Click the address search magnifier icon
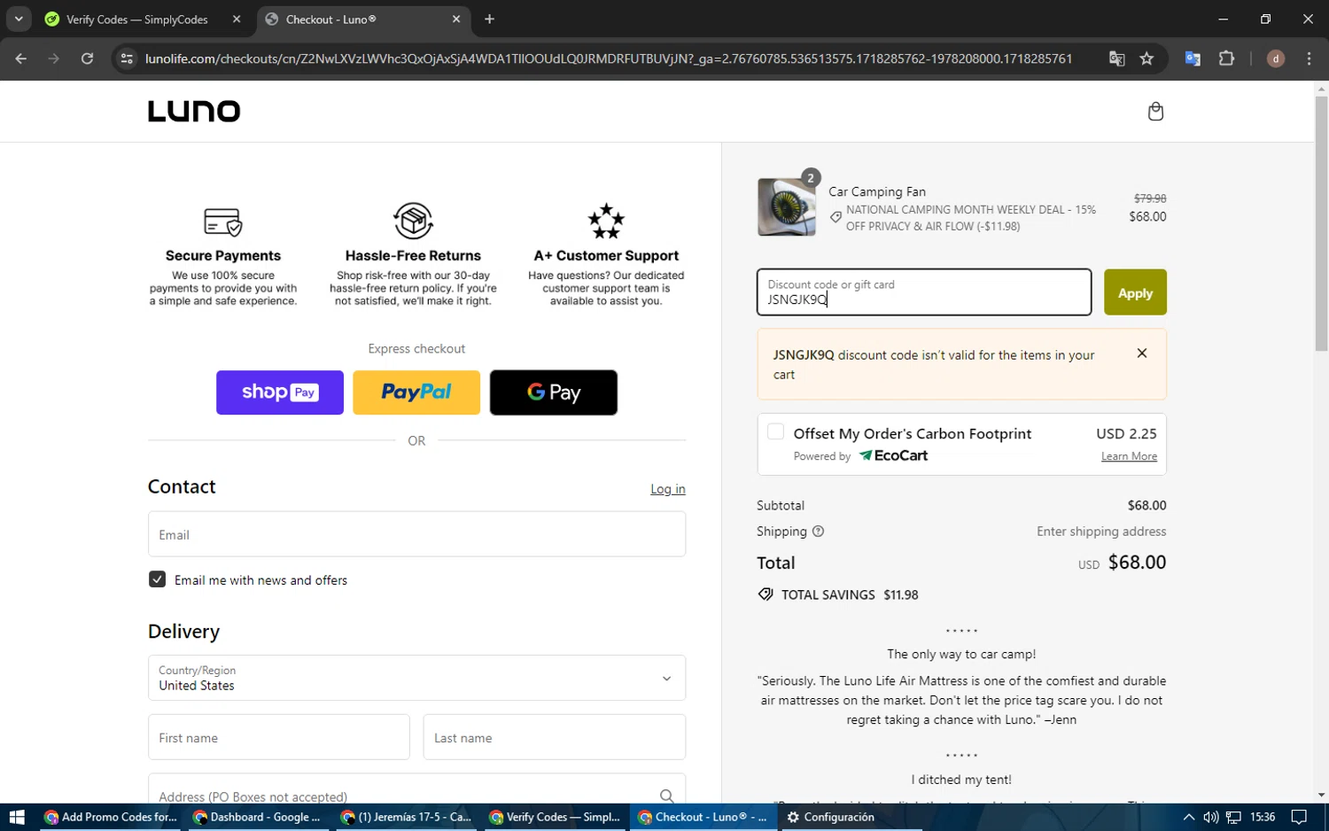1329x831 pixels. [666, 796]
